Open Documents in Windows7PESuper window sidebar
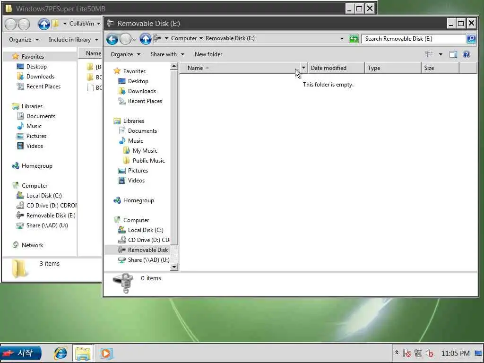484x363 pixels. 41,116
